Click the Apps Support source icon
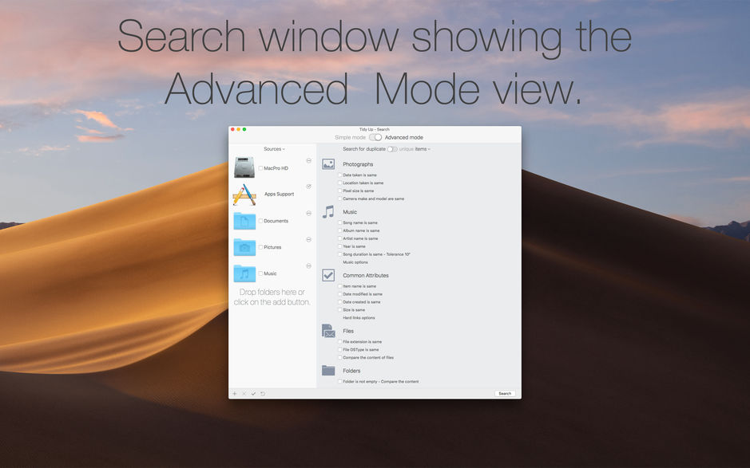The height and width of the screenshot is (468, 750). (x=244, y=195)
